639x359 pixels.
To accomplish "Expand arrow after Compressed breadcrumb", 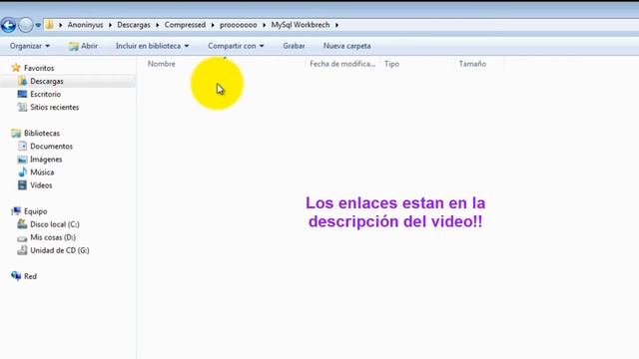I will point(213,25).
